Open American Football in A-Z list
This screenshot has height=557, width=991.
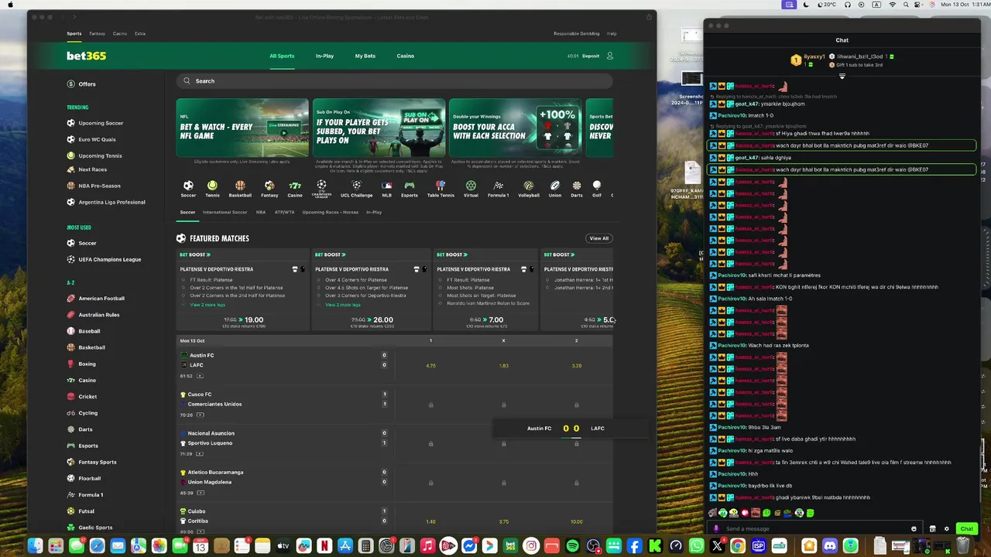click(x=101, y=298)
